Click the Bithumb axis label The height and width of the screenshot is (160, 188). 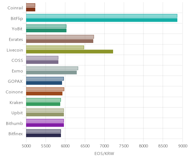[14, 123]
